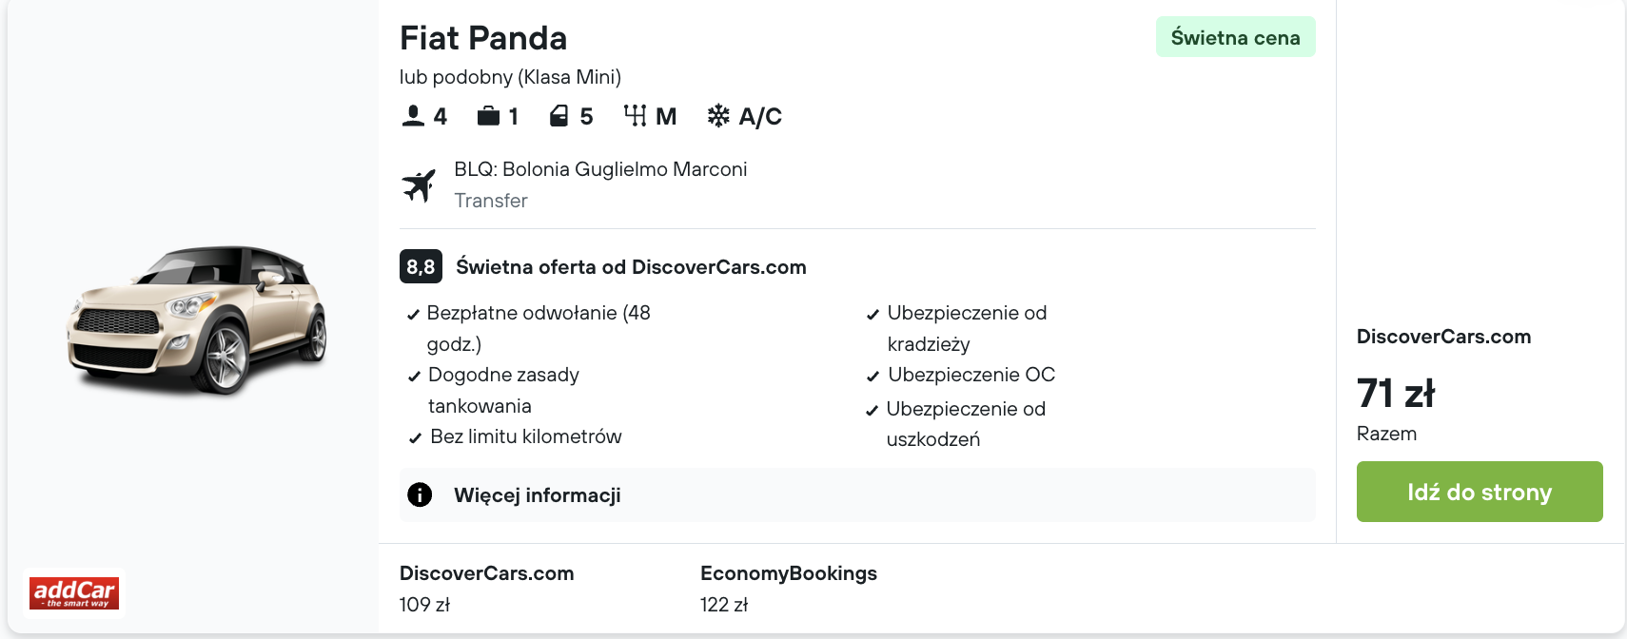Open the Transfer link under the airport name
Viewport: 1627px width, 639px height.
(x=491, y=201)
